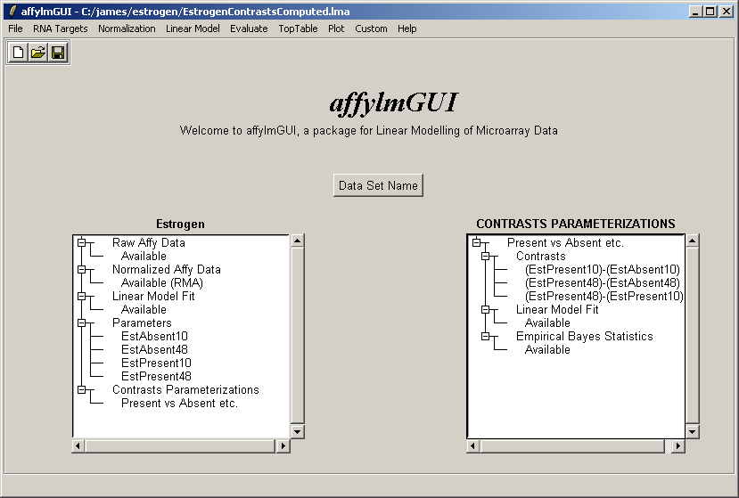Collapse the Raw Affy Data node

coord(81,242)
